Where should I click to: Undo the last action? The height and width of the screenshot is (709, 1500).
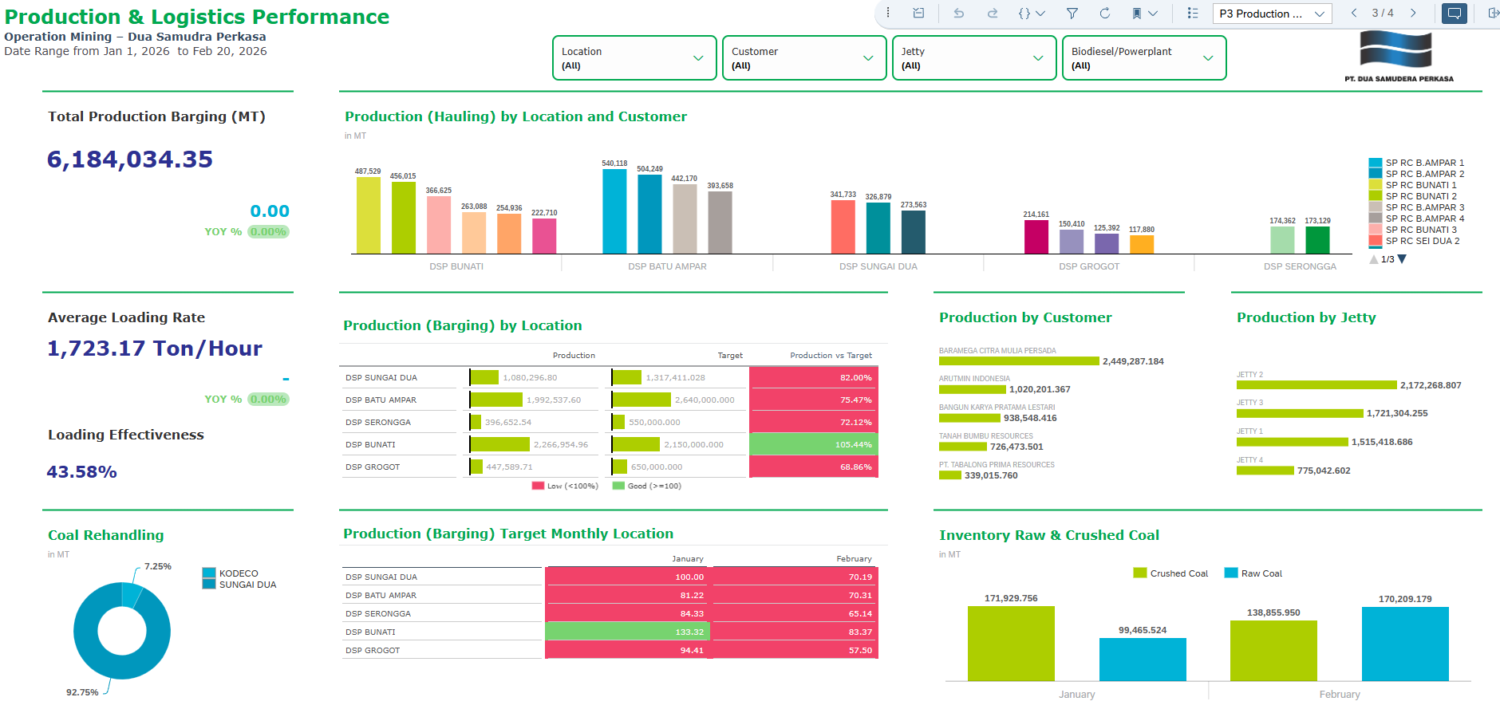pos(958,13)
